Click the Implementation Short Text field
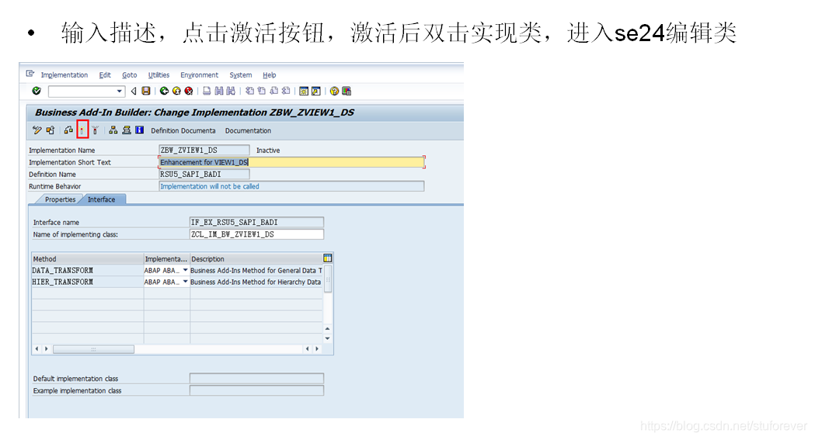The height and width of the screenshot is (440, 815). click(x=291, y=162)
